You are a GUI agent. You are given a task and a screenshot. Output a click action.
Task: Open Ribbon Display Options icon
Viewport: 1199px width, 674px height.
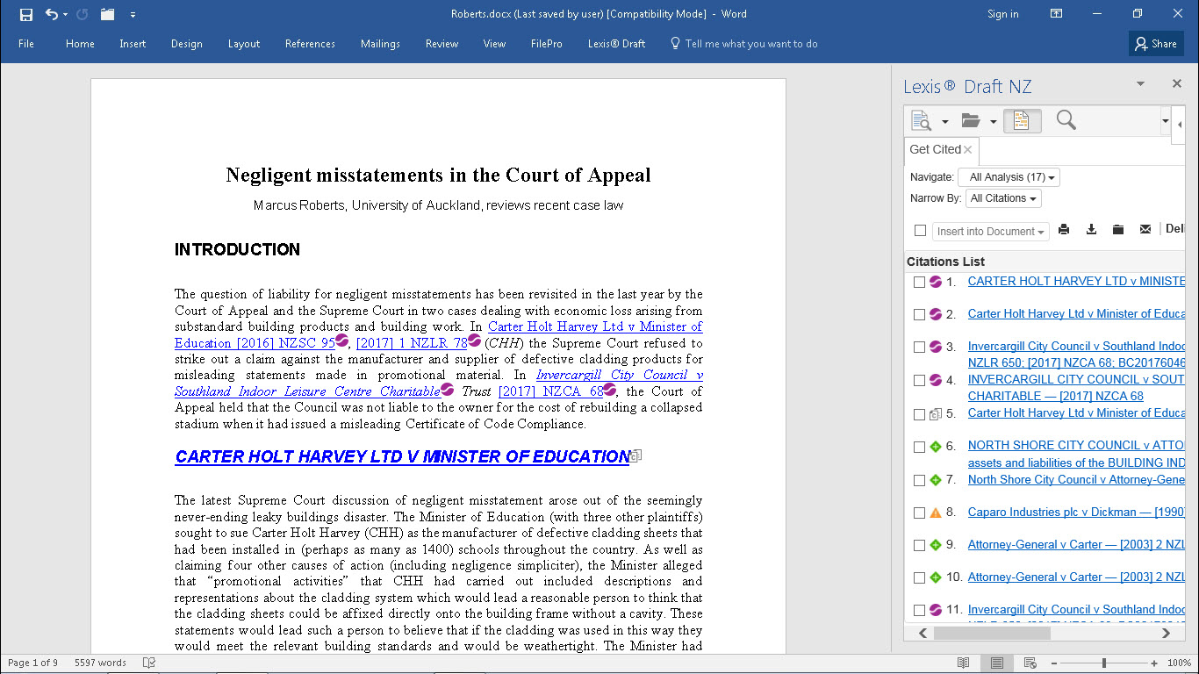pyautogui.click(x=1057, y=14)
